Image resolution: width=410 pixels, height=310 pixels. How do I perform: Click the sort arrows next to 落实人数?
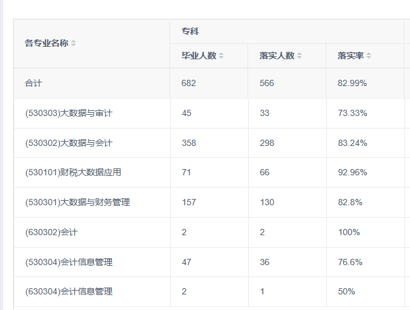pyautogui.click(x=299, y=56)
